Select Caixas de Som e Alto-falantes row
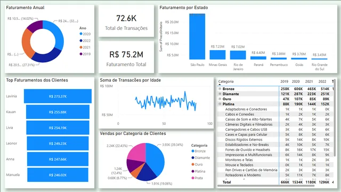 (x=275, y=119)
